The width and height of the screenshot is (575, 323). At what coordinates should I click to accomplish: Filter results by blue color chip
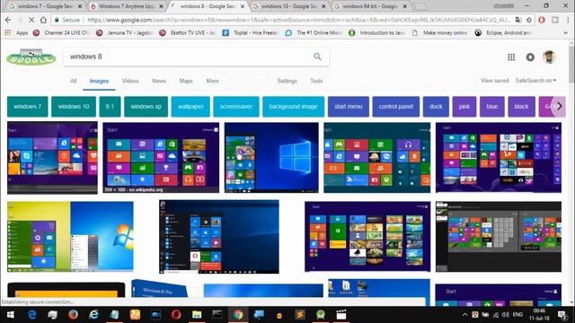pyautogui.click(x=492, y=107)
